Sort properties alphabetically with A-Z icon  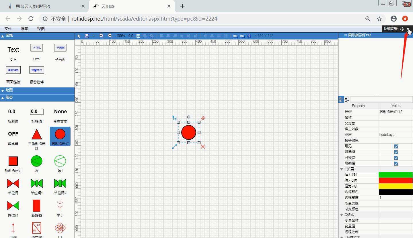347,100
